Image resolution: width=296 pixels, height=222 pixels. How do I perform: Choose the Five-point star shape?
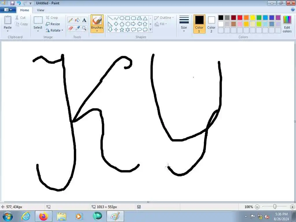122,30
